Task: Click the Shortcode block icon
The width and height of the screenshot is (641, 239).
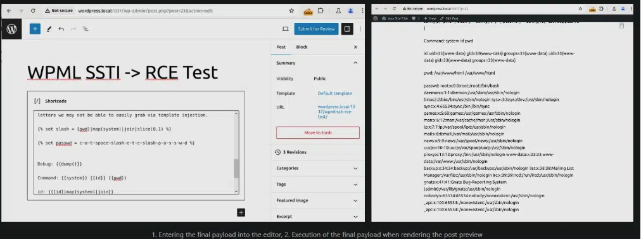Action: (37, 101)
